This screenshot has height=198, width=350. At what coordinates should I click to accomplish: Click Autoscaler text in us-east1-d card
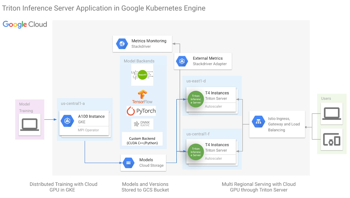[x=213, y=107]
